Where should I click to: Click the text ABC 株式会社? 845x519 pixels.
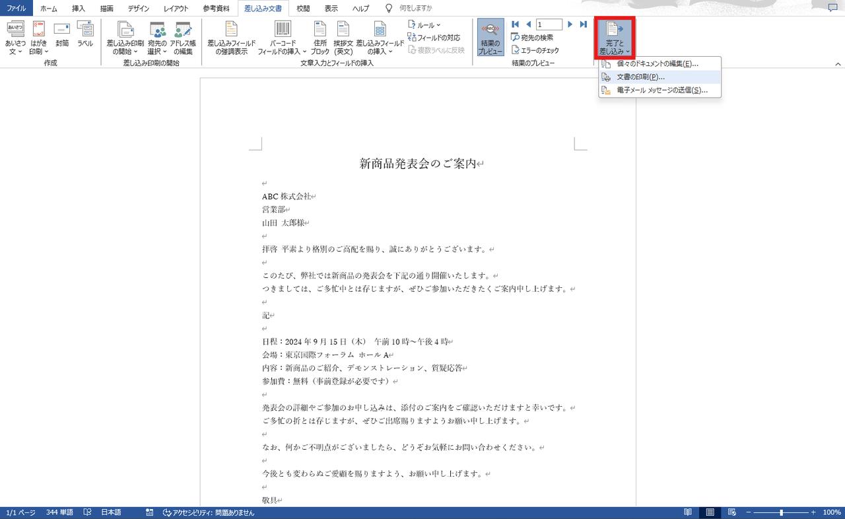tap(286, 196)
